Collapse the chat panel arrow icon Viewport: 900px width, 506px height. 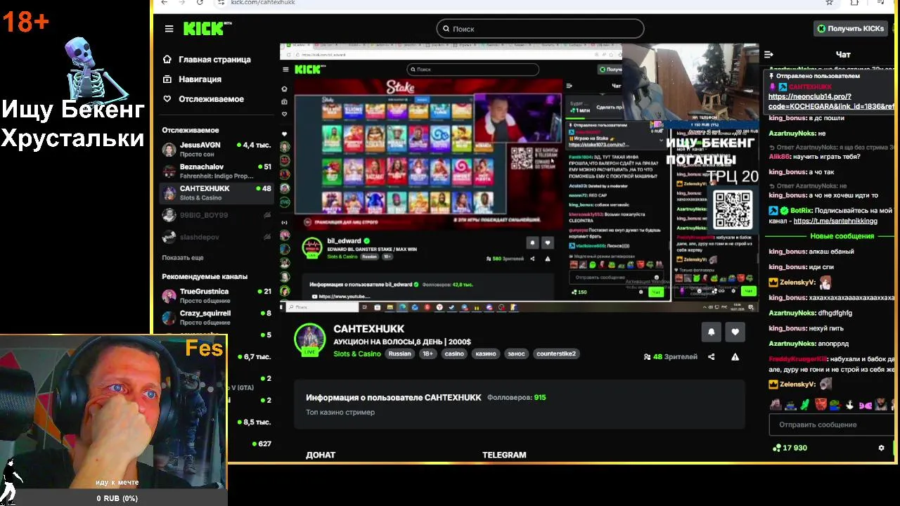(769, 54)
